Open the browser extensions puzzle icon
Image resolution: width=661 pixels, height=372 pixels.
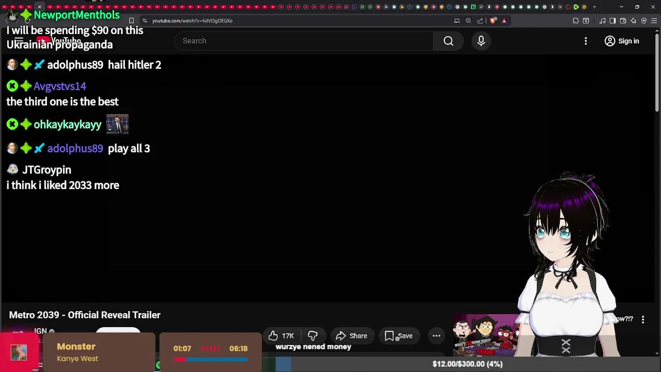pos(576,21)
